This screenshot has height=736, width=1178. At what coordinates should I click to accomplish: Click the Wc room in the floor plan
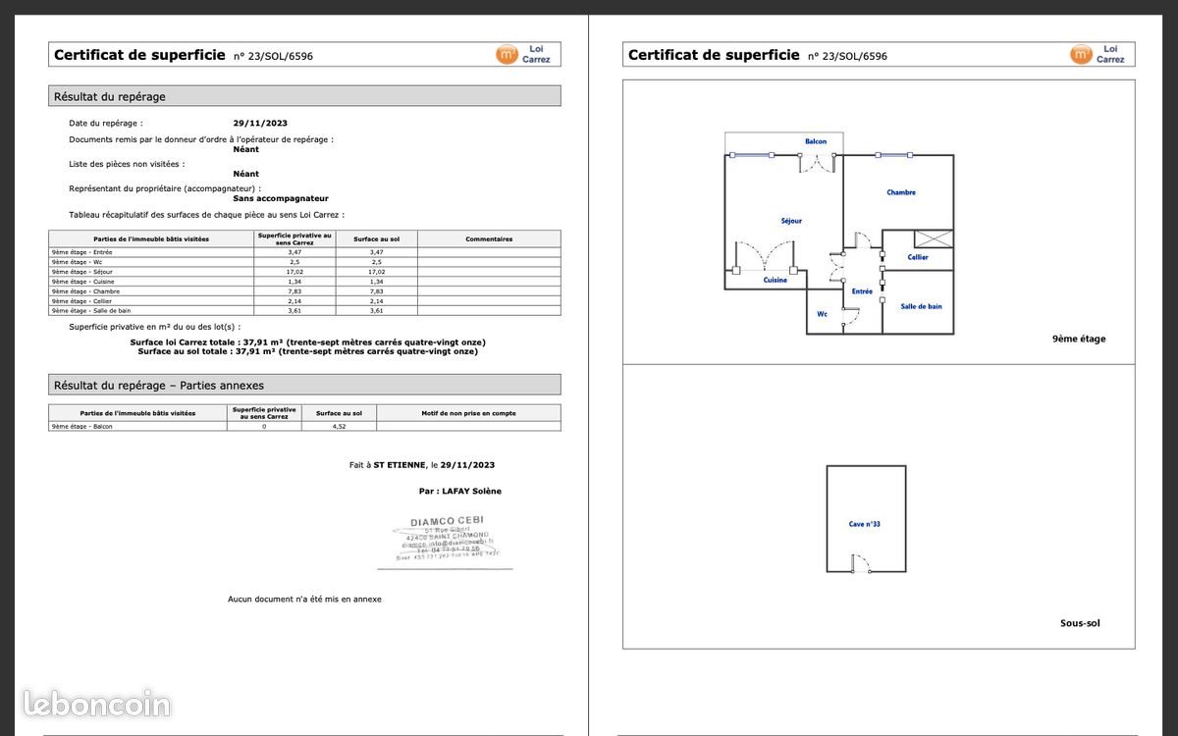pos(823,314)
